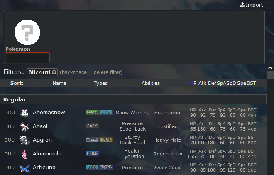This screenshot has height=175, width=274.
Task: Click Absol's DARK type badge
Action: click(92, 126)
